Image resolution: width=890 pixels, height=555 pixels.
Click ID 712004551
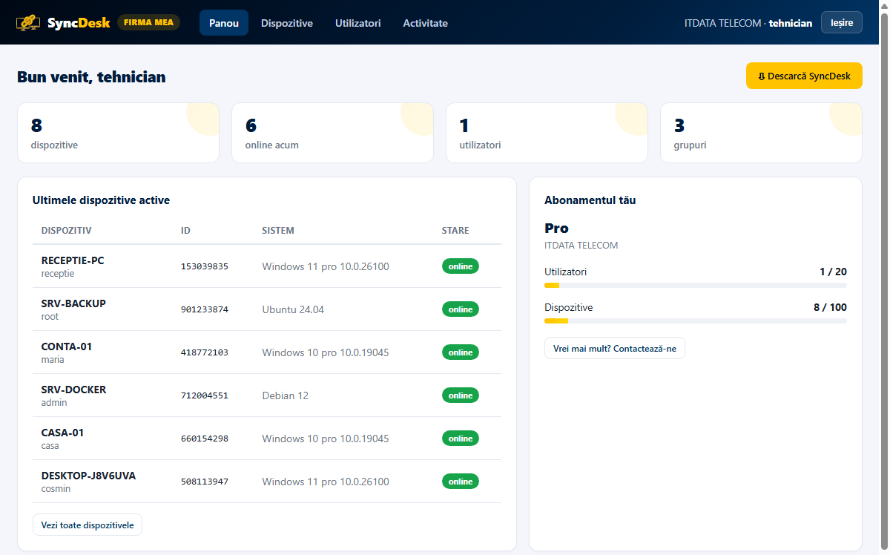point(205,395)
